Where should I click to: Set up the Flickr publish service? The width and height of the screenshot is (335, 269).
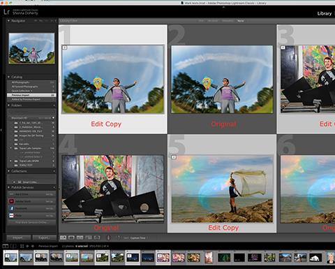49,216
